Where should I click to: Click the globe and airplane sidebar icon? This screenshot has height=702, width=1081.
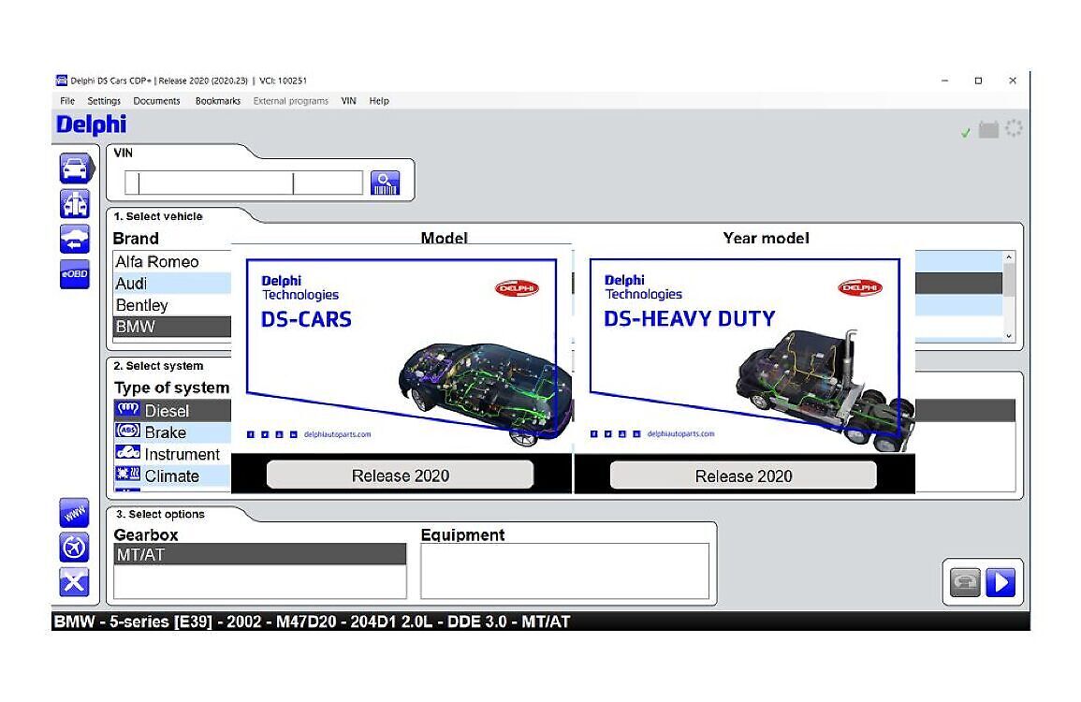(x=74, y=548)
